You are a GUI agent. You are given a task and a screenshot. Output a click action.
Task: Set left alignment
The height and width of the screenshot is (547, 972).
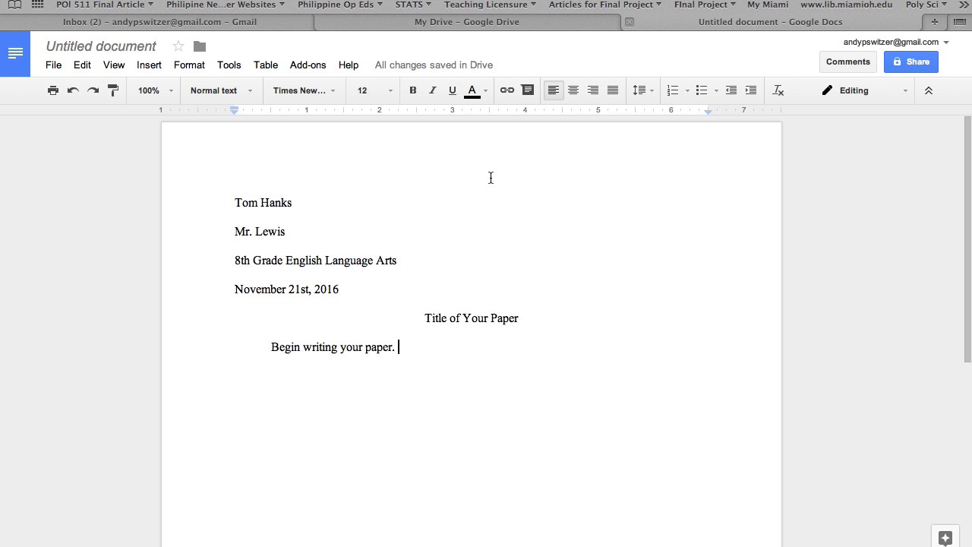(554, 90)
